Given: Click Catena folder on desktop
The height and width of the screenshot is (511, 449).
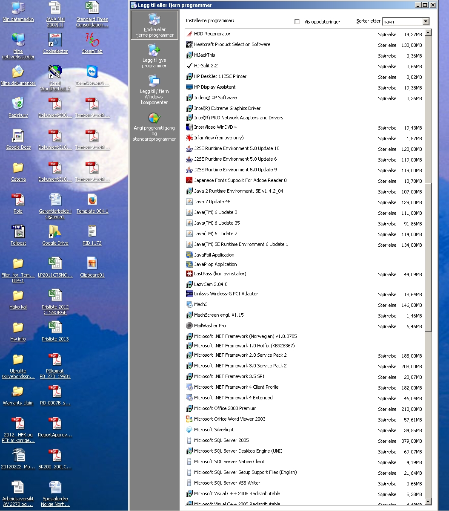Looking at the screenshot, I should (18, 172).
